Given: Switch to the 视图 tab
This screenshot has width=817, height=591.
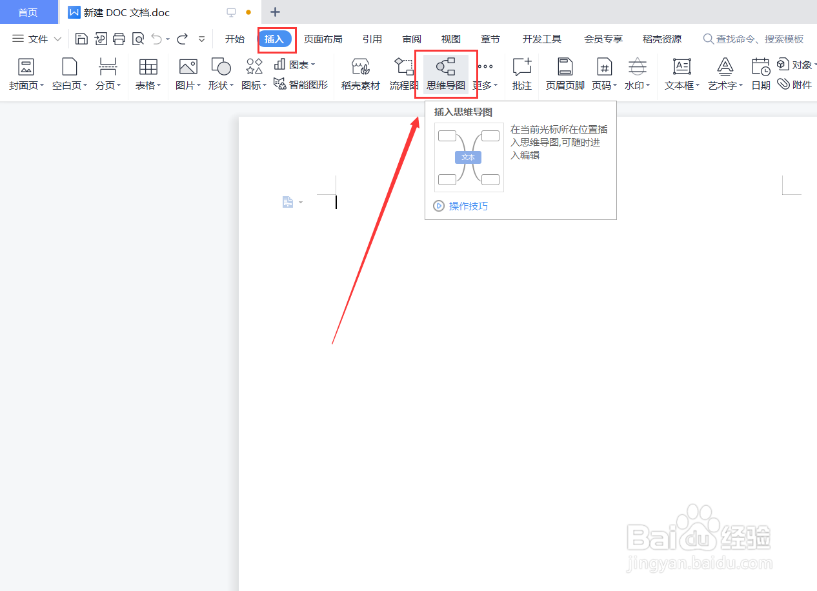Looking at the screenshot, I should pyautogui.click(x=451, y=39).
